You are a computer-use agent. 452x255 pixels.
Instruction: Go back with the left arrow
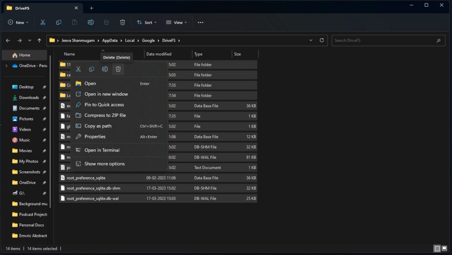coord(8,41)
